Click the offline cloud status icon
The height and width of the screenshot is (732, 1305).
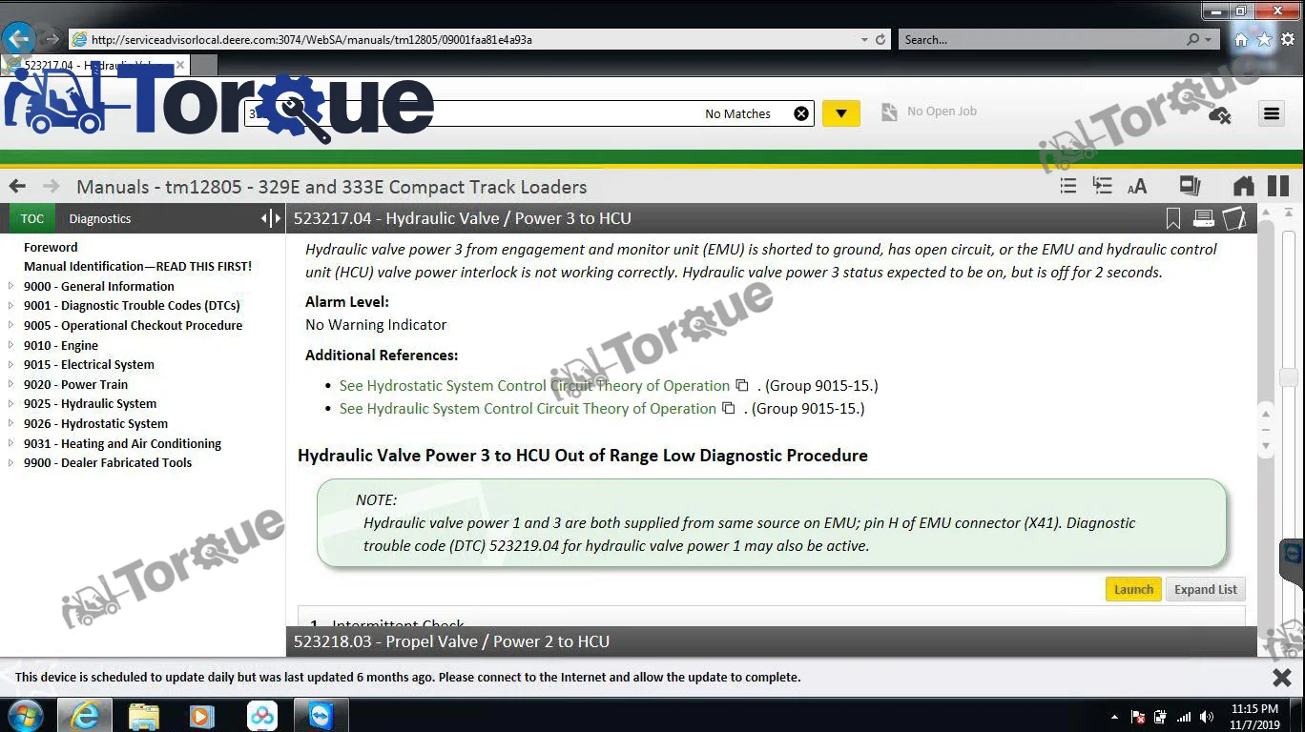tap(1219, 115)
